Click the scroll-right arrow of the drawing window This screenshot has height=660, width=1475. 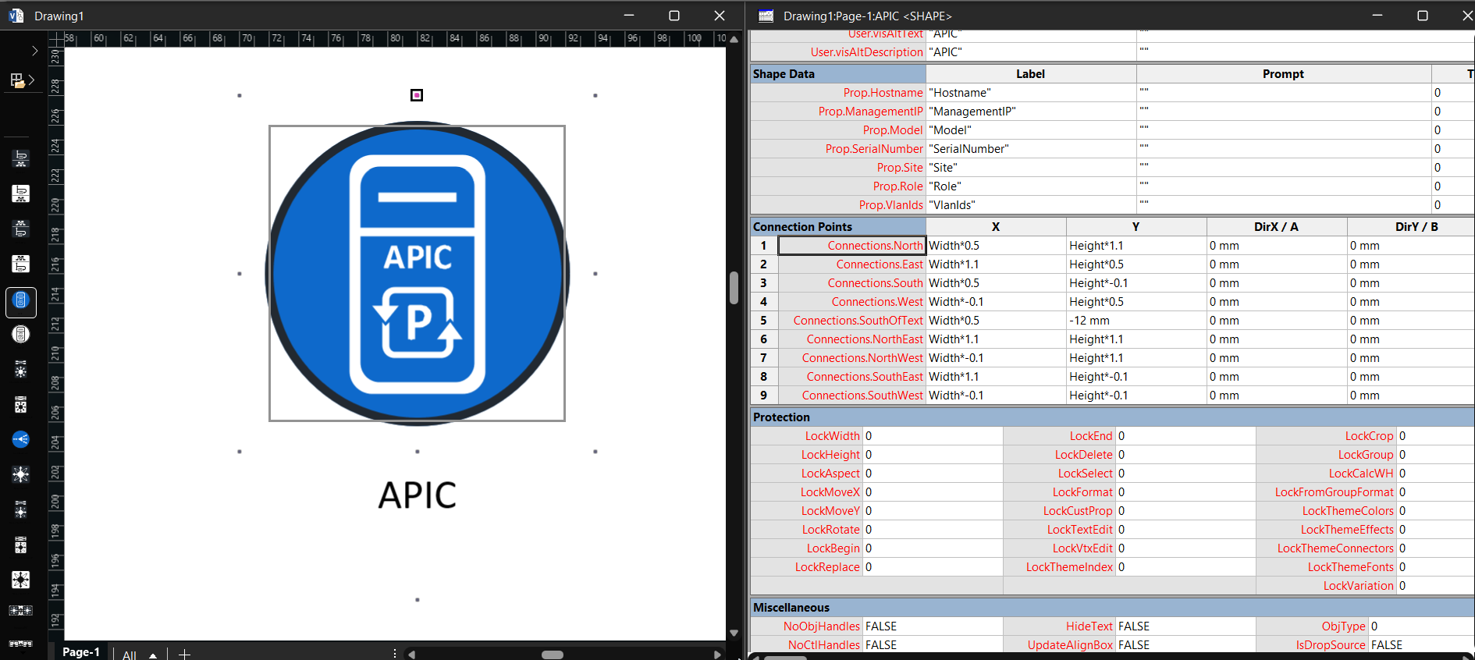pos(717,655)
